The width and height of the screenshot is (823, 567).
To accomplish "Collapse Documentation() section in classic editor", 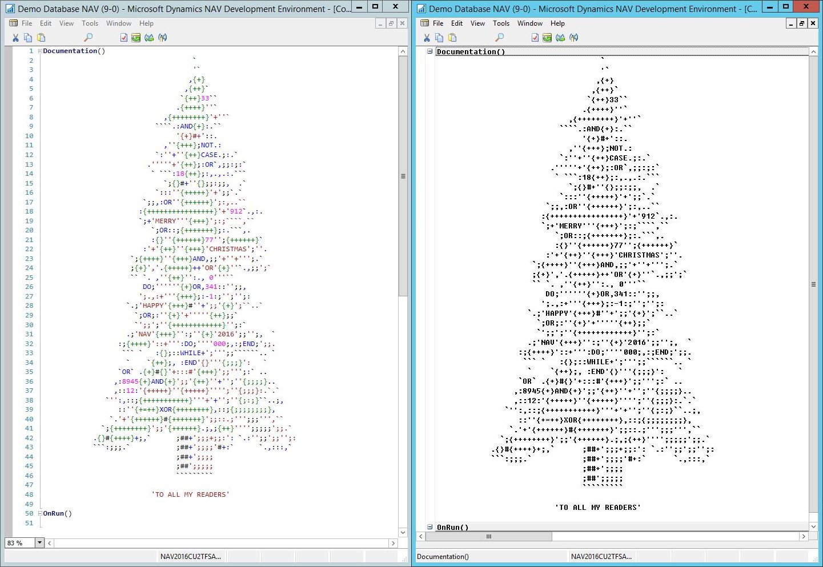I will (430, 51).
